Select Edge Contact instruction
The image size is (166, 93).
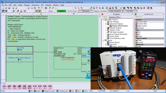(x=142, y=26)
